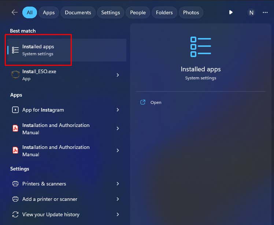Click the Install_ESO.exe app icon
This screenshot has width=274, height=225.
pos(15,75)
